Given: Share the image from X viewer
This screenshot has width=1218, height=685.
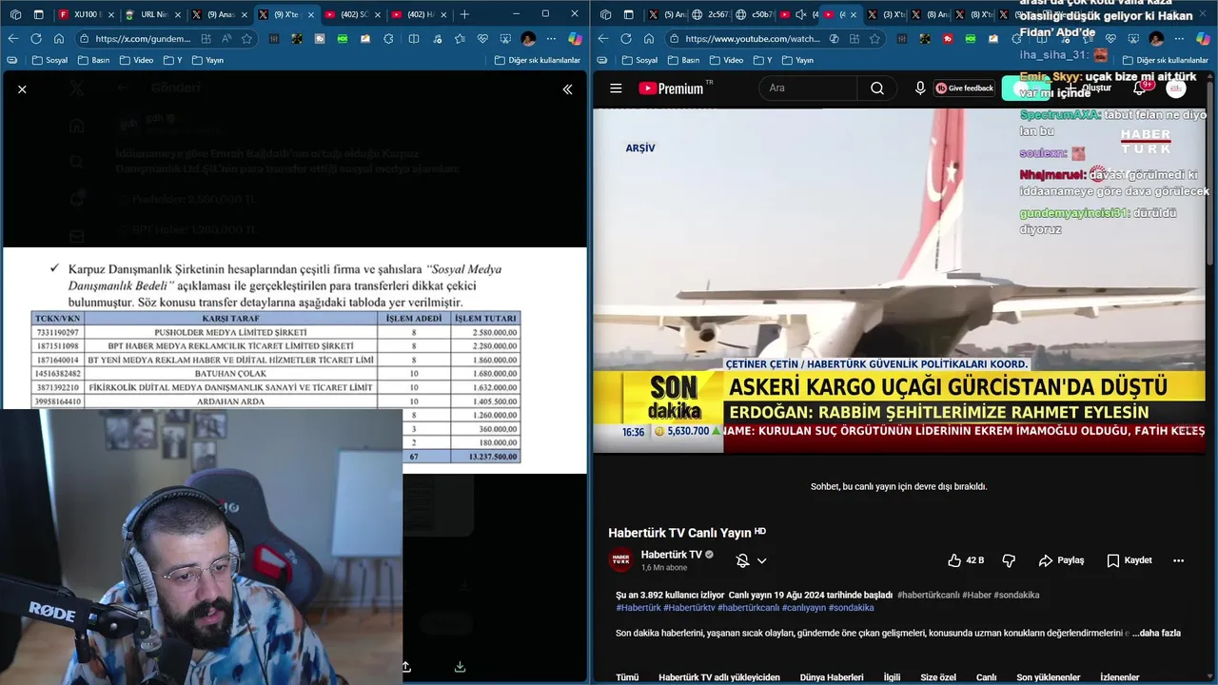Looking at the screenshot, I should pyautogui.click(x=406, y=667).
